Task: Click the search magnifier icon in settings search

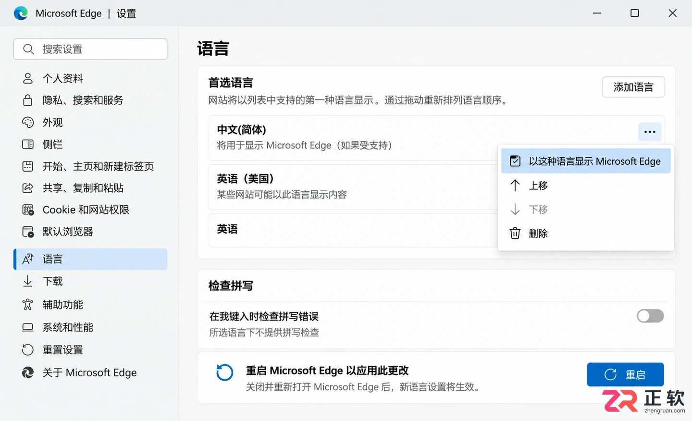Action: (28, 49)
